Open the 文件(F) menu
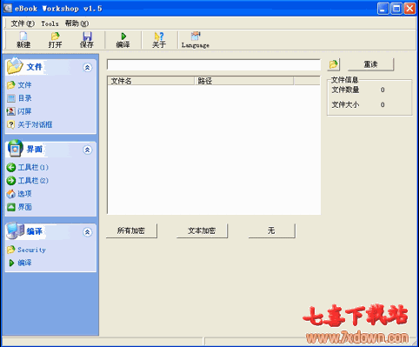 pos(23,23)
